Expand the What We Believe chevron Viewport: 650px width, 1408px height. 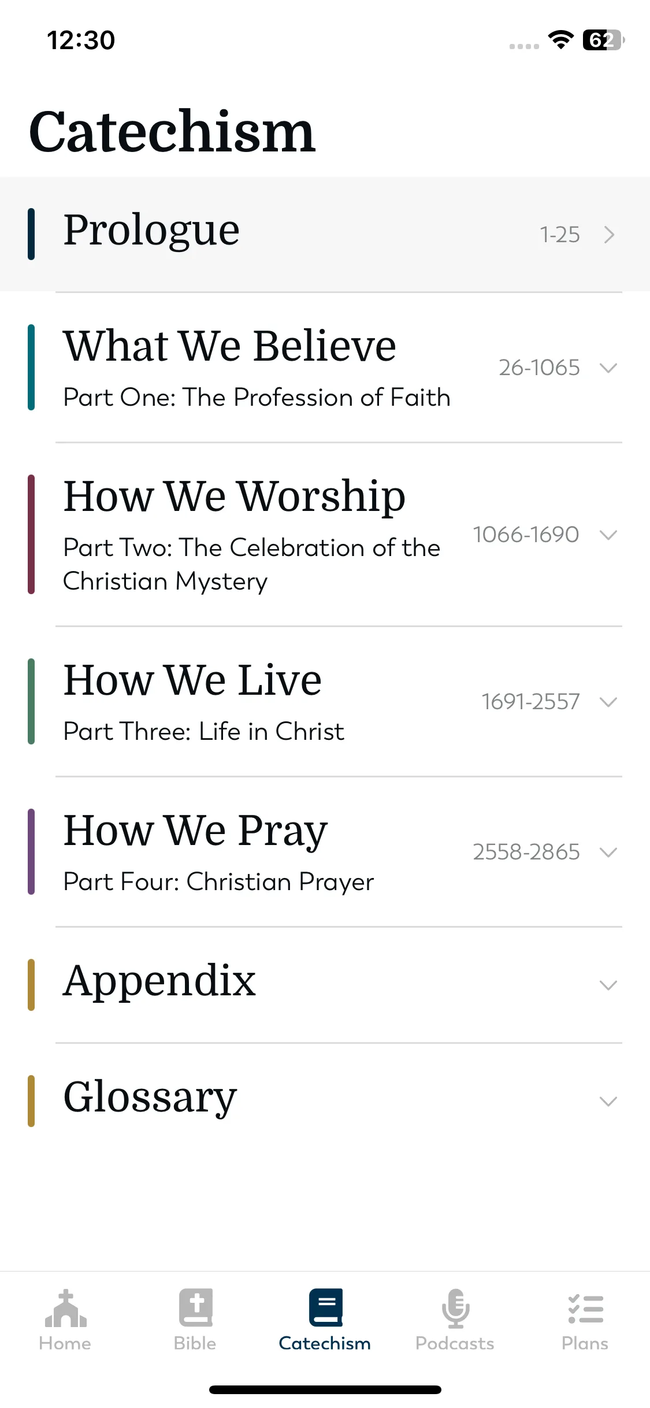(x=608, y=368)
